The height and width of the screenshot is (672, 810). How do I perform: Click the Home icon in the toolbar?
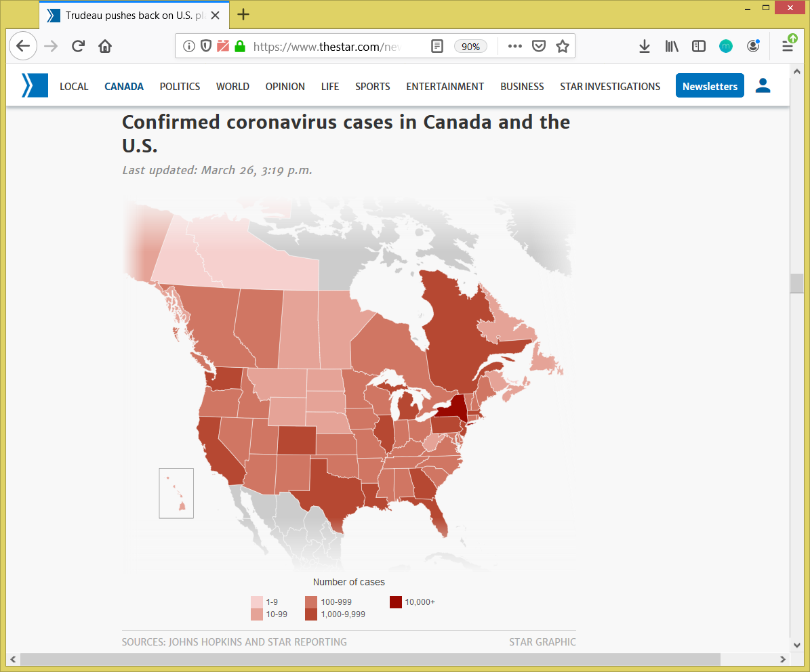tap(104, 46)
